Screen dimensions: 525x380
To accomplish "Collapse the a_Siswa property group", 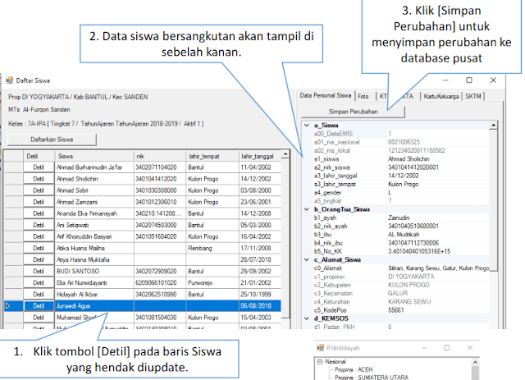I will [x=306, y=126].
